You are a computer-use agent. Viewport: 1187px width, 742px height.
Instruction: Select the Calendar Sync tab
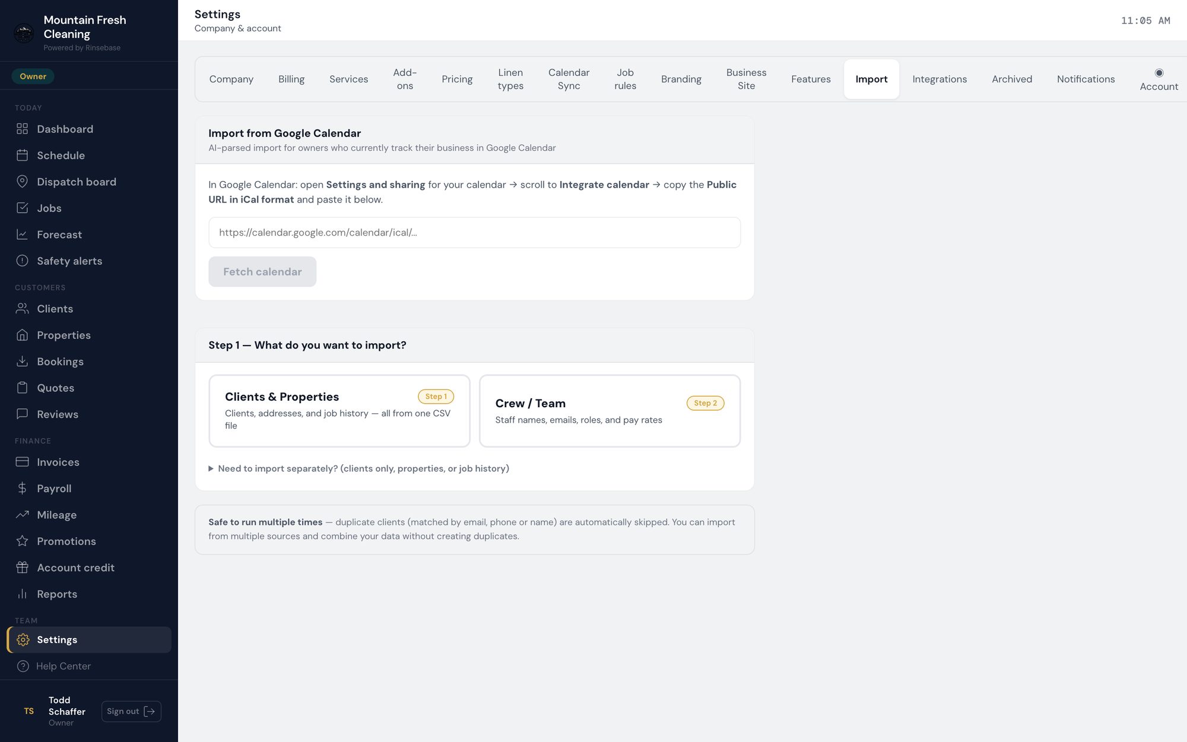pos(569,79)
